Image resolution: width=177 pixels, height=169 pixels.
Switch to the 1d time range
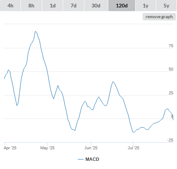coord(53,6)
